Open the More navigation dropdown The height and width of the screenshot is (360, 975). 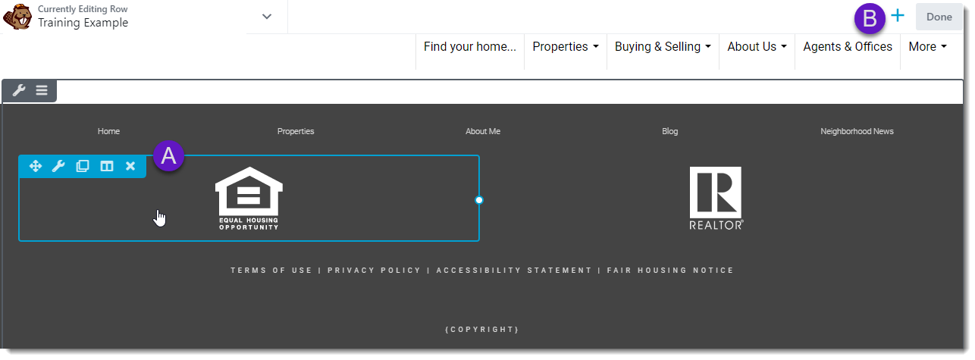[927, 47]
